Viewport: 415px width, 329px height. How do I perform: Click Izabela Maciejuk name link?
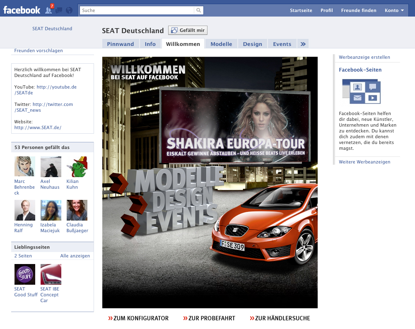pyautogui.click(x=50, y=228)
